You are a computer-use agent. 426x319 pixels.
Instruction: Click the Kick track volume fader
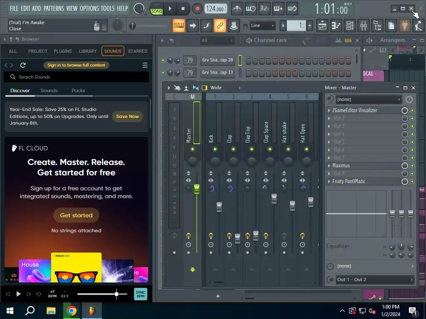point(219,207)
